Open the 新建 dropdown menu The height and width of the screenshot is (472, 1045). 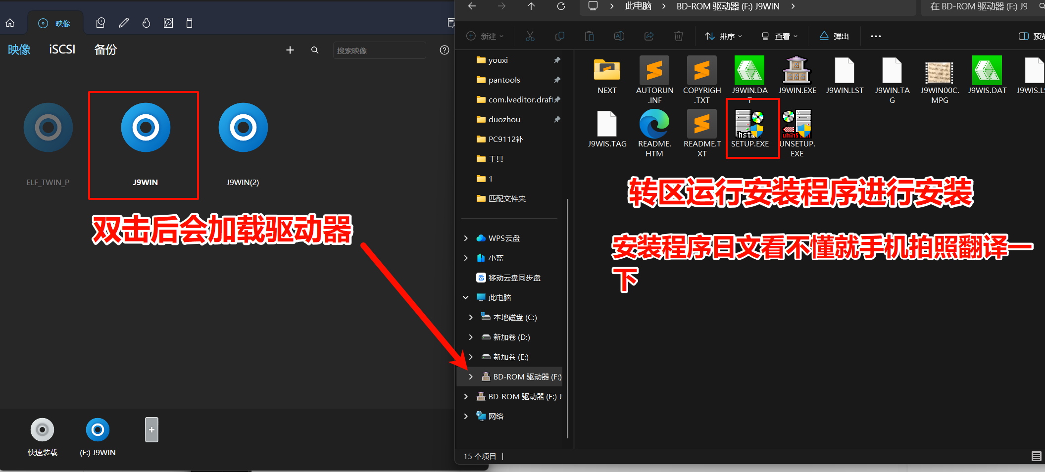click(485, 36)
